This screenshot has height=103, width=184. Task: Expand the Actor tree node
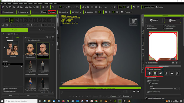tap(5, 64)
